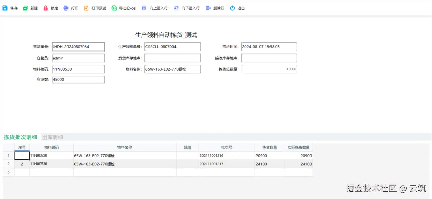Click the 实际拣货数量 column header
Screen dimensions: 432x199
[298, 147]
